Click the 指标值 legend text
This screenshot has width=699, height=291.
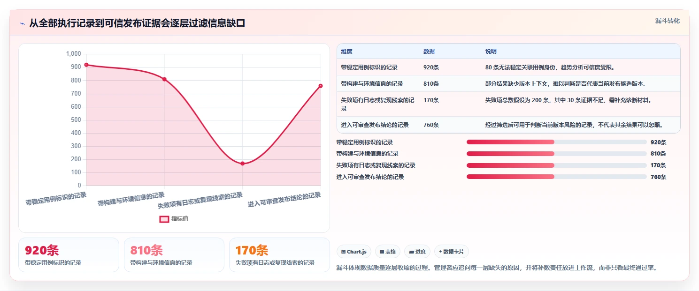pos(180,219)
